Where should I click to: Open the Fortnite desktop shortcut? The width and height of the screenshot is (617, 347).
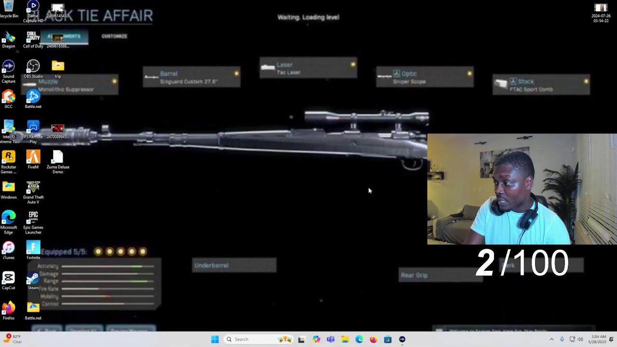tap(33, 248)
